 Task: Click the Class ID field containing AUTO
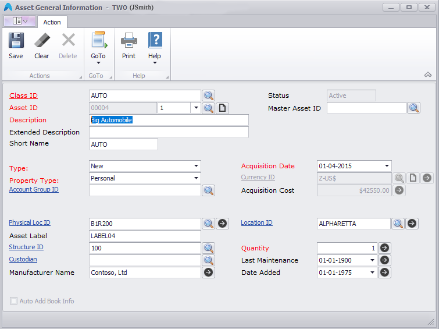(x=145, y=95)
